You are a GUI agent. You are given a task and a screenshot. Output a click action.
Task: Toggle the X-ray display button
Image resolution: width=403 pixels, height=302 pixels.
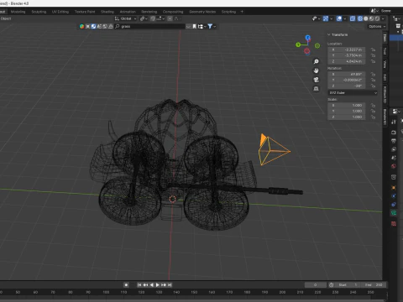(x=353, y=18)
